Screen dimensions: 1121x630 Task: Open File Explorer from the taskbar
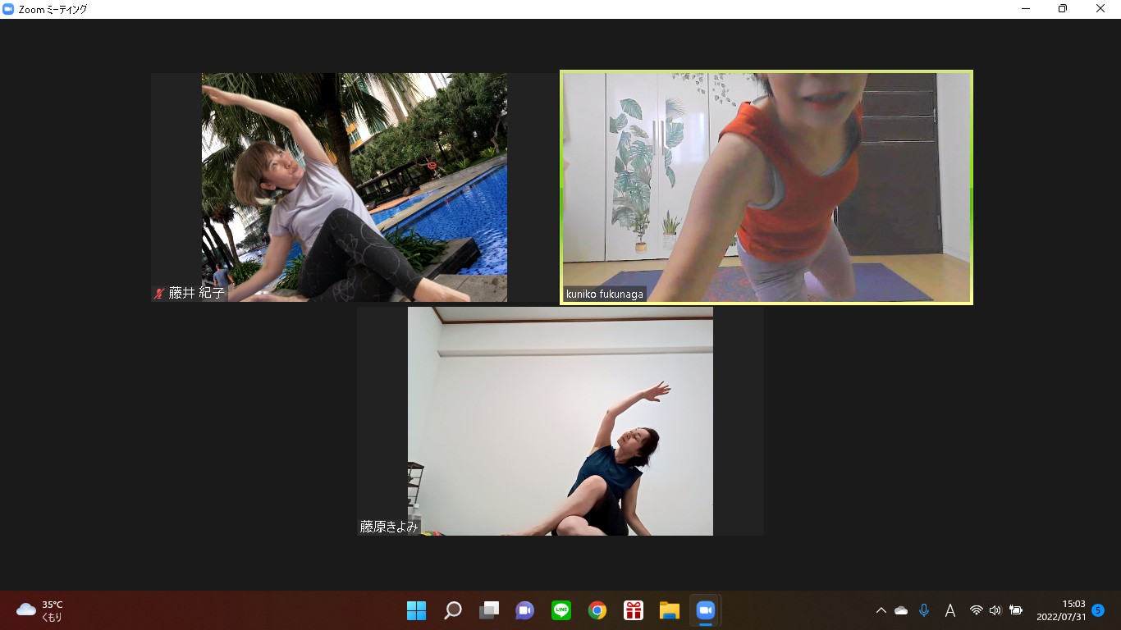click(670, 610)
